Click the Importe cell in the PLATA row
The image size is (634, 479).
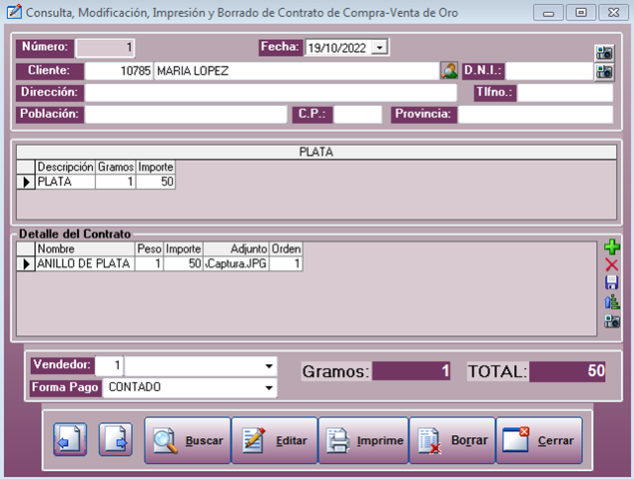click(156, 182)
